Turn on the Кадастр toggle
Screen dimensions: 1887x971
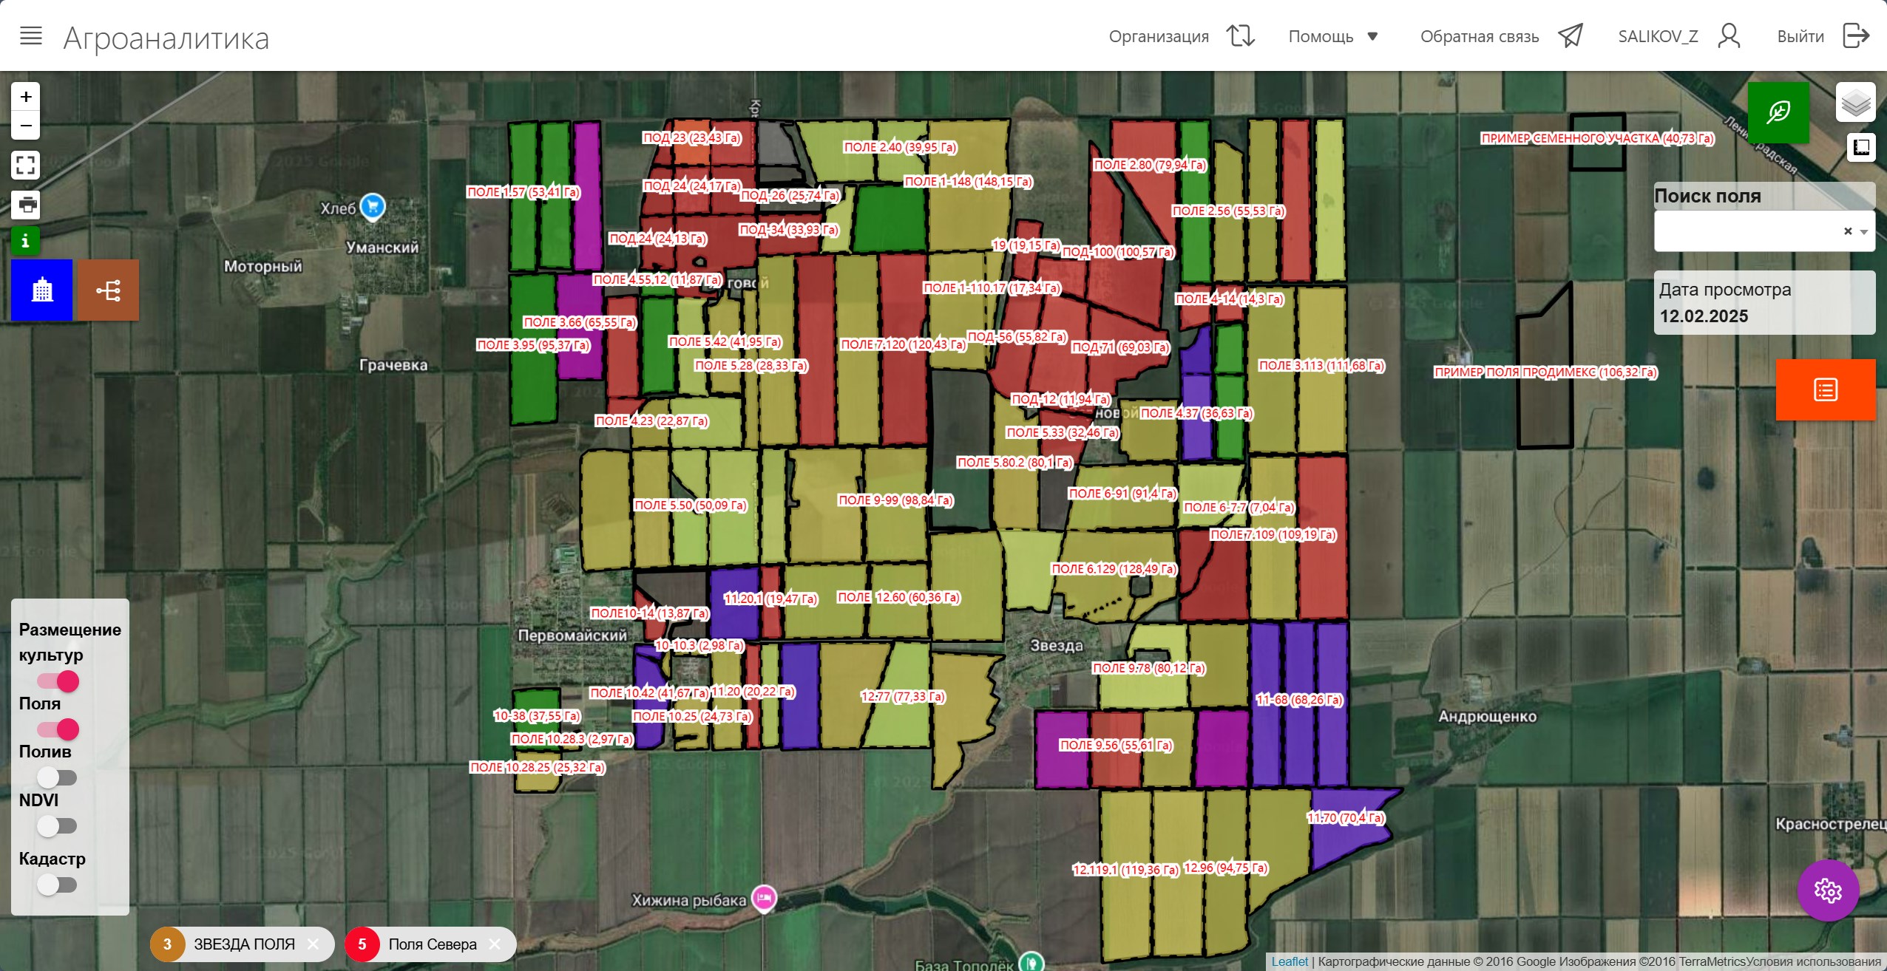(x=57, y=885)
